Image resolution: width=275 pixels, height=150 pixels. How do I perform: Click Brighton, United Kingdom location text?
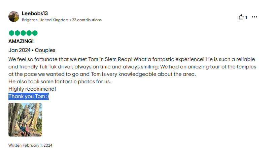(45, 20)
